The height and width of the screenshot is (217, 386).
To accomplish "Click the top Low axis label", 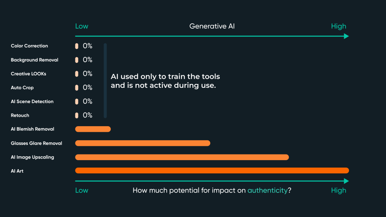I will click(82, 26).
